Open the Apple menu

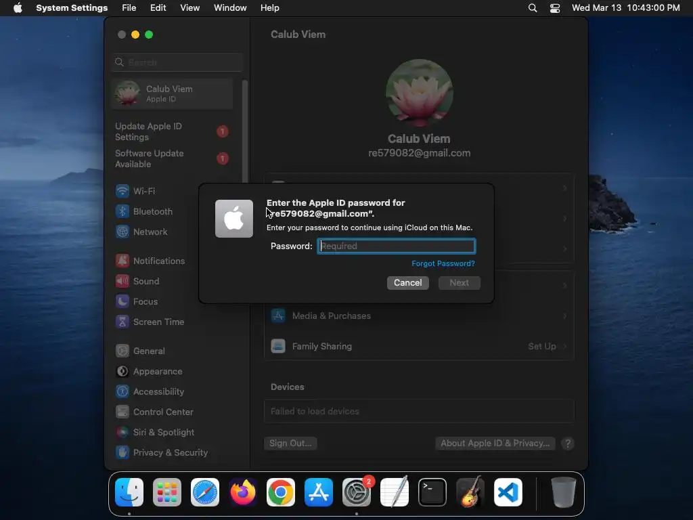[x=18, y=8]
